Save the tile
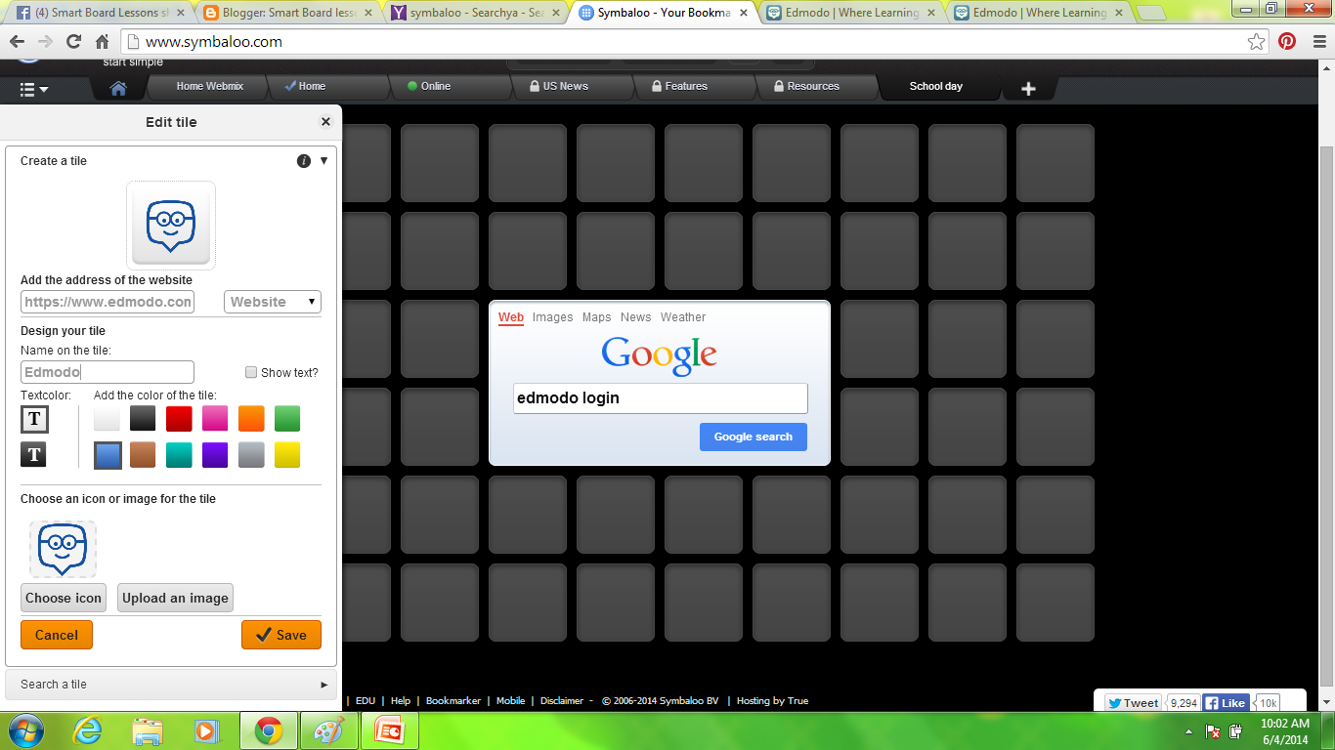 pyautogui.click(x=281, y=635)
